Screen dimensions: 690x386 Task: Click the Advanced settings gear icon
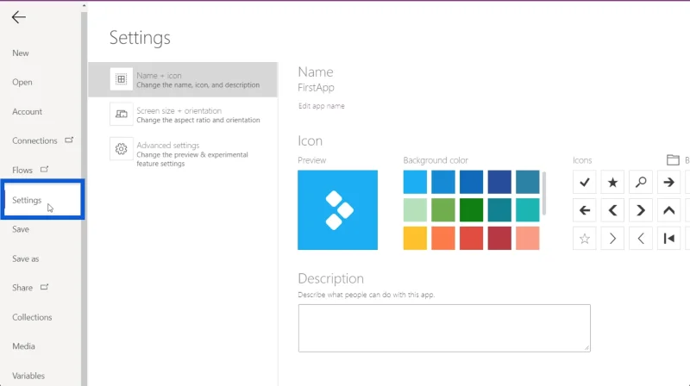tap(121, 149)
